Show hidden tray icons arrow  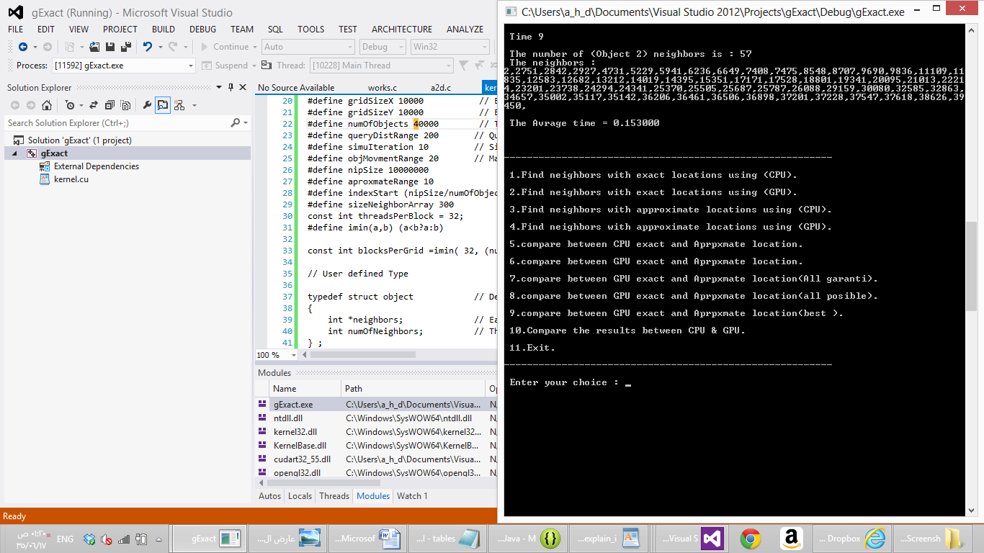tap(158, 539)
